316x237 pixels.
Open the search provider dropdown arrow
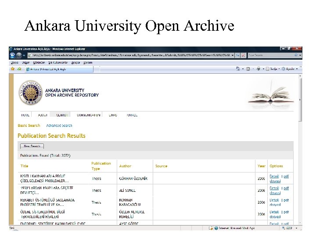click(x=300, y=55)
